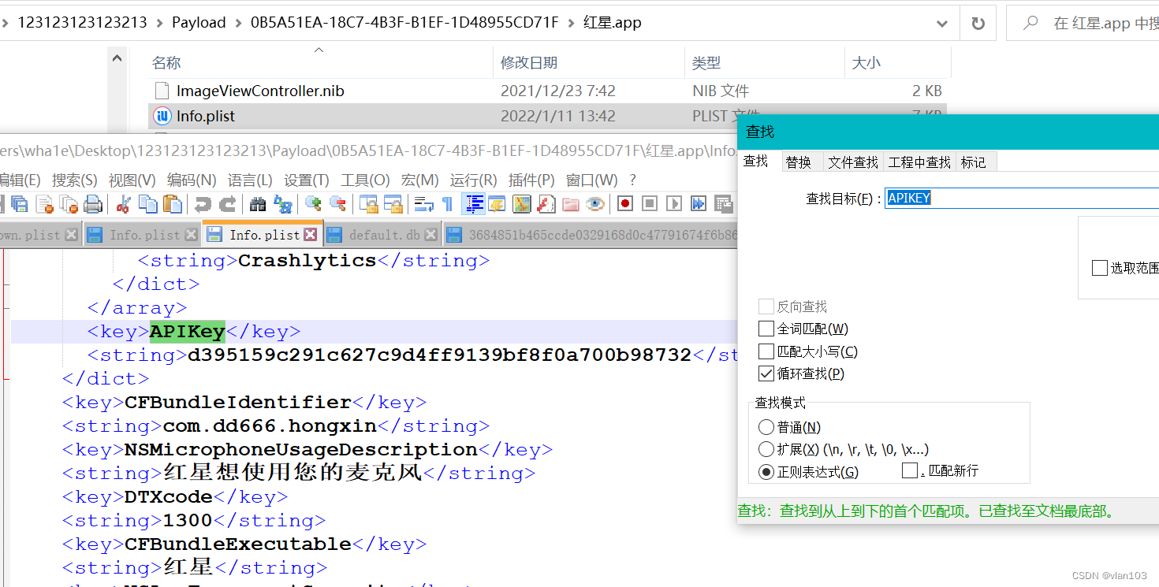
Task: Toggle synchronized horizontal scrolling icon
Action: pyautogui.click(x=393, y=204)
